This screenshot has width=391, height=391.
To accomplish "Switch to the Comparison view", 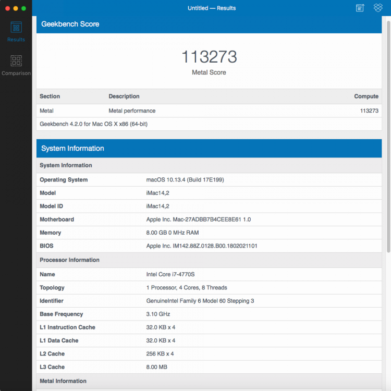I will (16, 65).
